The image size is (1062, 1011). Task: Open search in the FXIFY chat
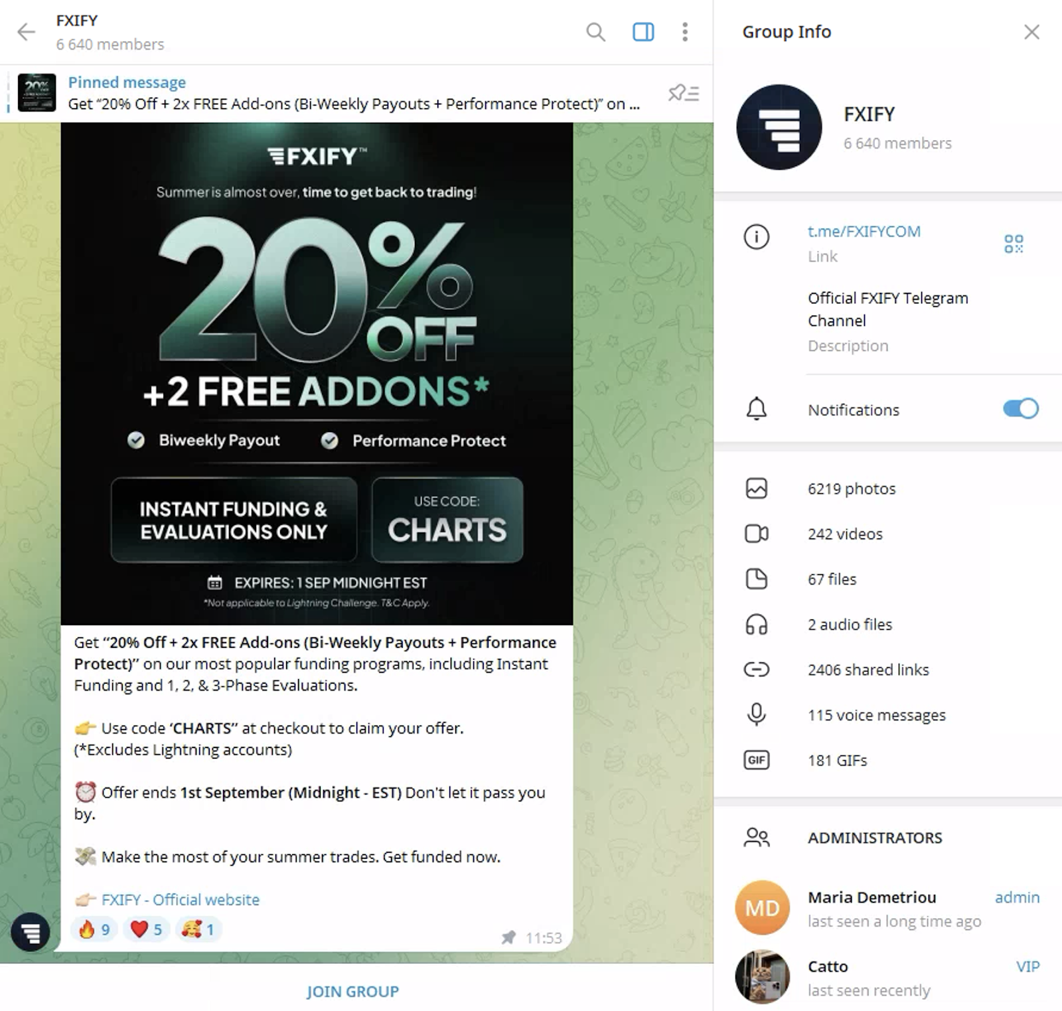595,32
